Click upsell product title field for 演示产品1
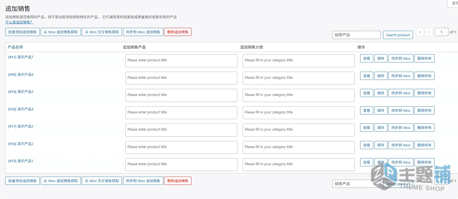The width and height of the screenshot is (458, 199). (181, 165)
